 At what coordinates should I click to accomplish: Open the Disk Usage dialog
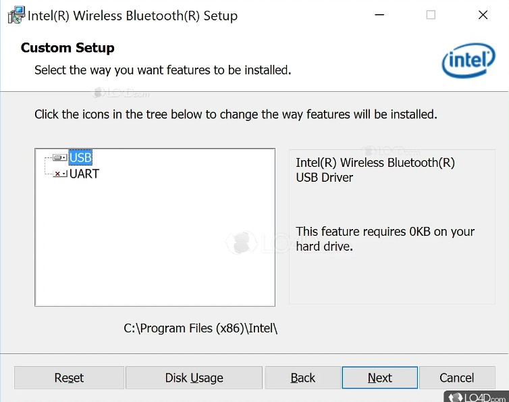(194, 378)
